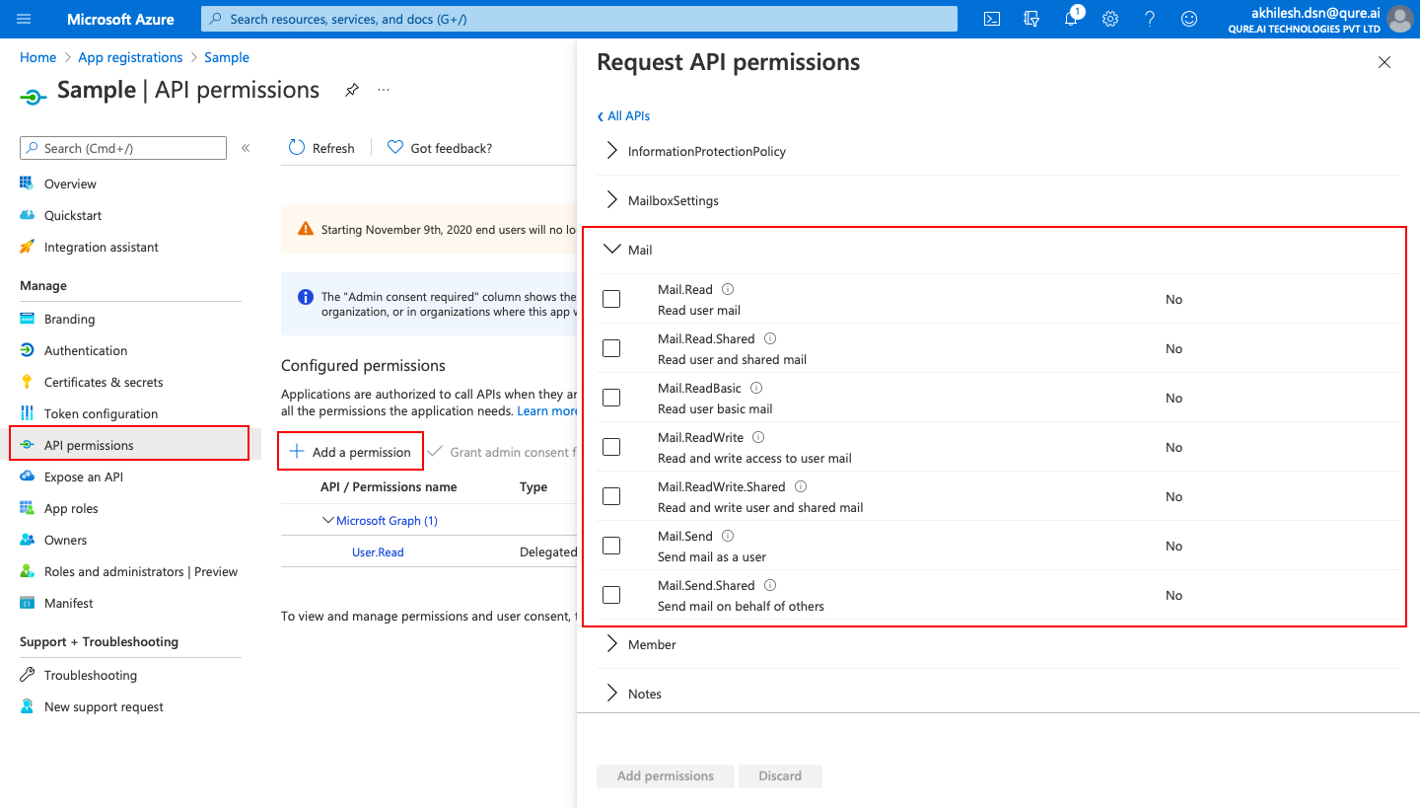
Task: Click the Troubleshooting wrench icon
Action: (27, 675)
